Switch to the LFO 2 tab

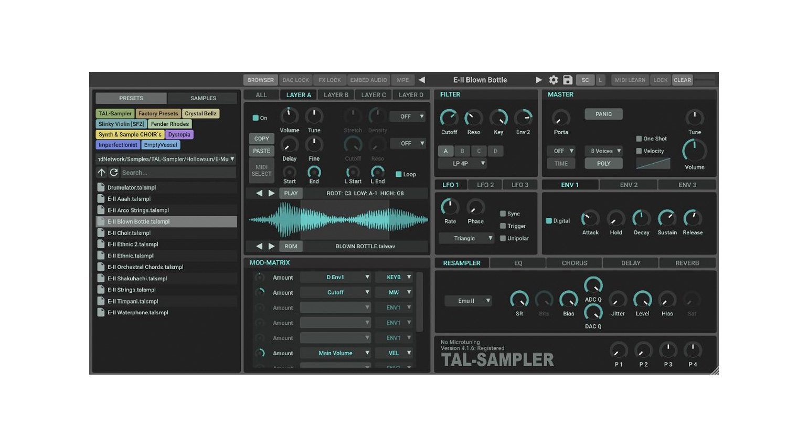[x=485, y=185]
